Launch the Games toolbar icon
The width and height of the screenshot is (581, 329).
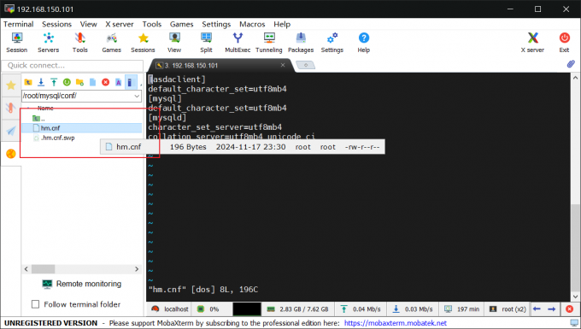(112, 43)
